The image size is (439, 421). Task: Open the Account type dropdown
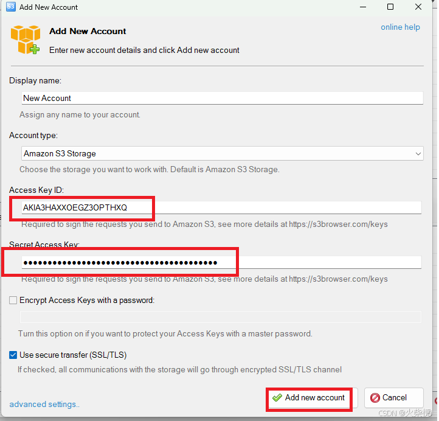pyautogui.click(x=223, y=153)
